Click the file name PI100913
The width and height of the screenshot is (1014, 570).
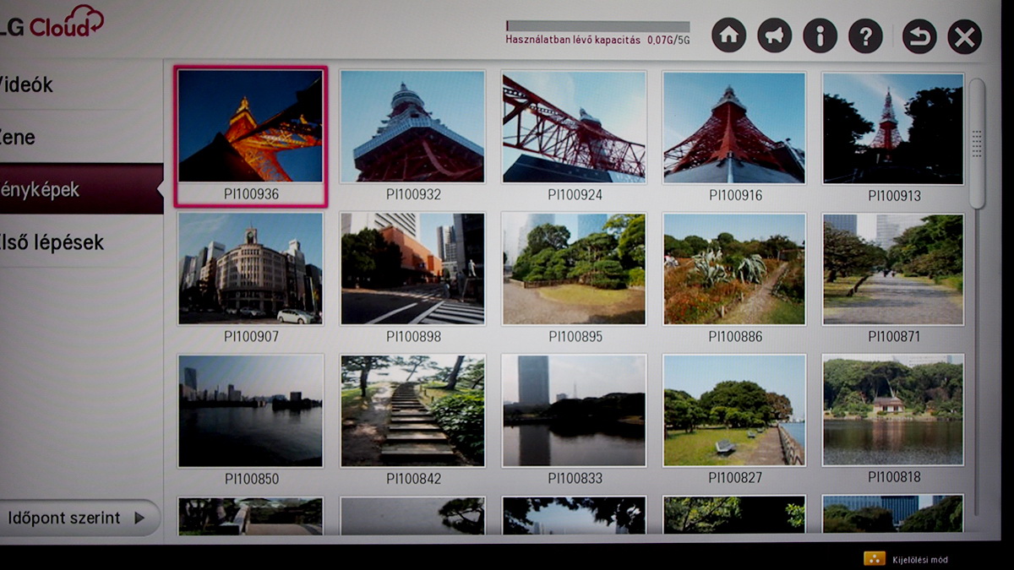pos(894,195)
